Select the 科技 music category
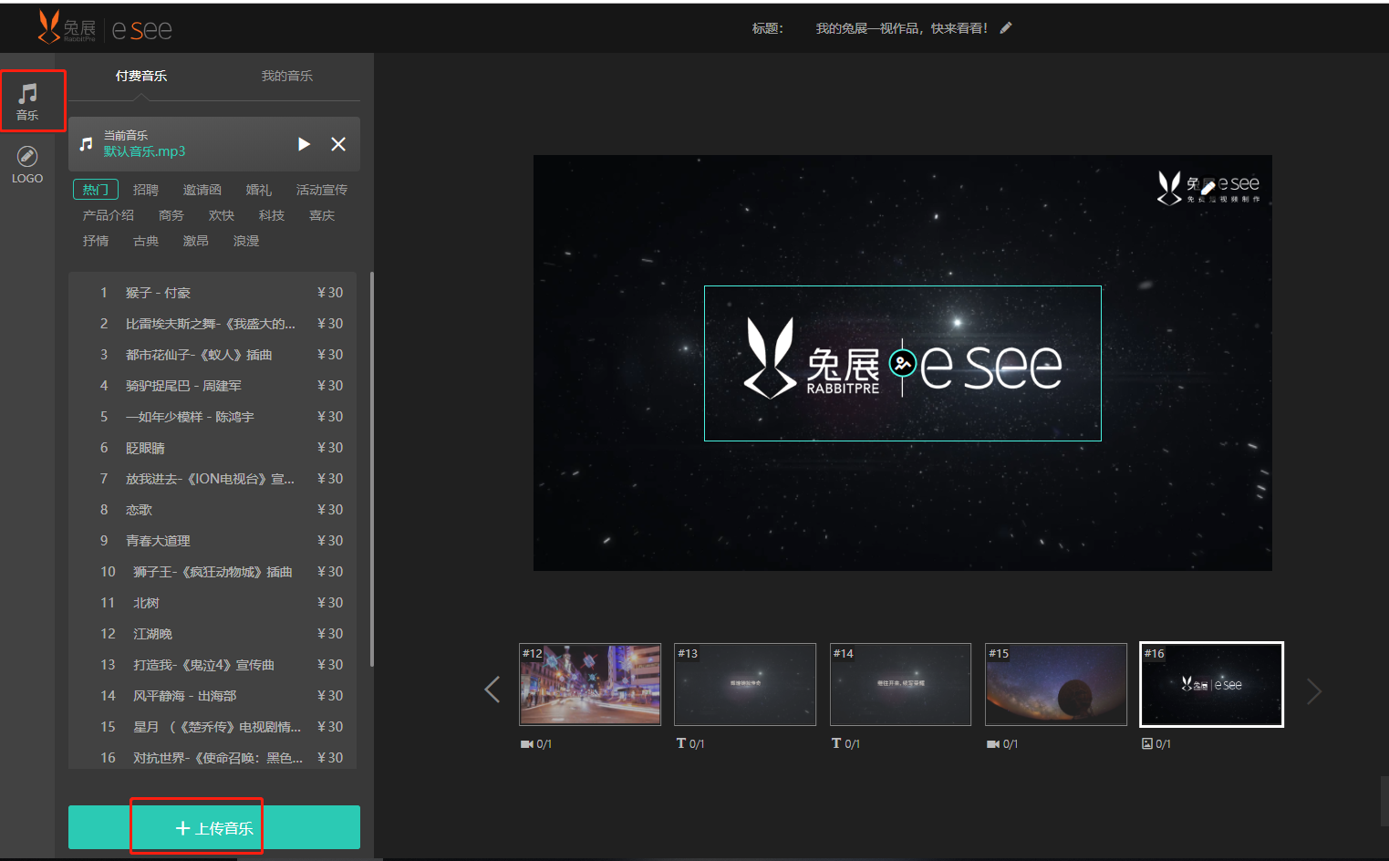Image resolution: width=1389 pixels, height=861 pixels. click(x=272, y=215)
